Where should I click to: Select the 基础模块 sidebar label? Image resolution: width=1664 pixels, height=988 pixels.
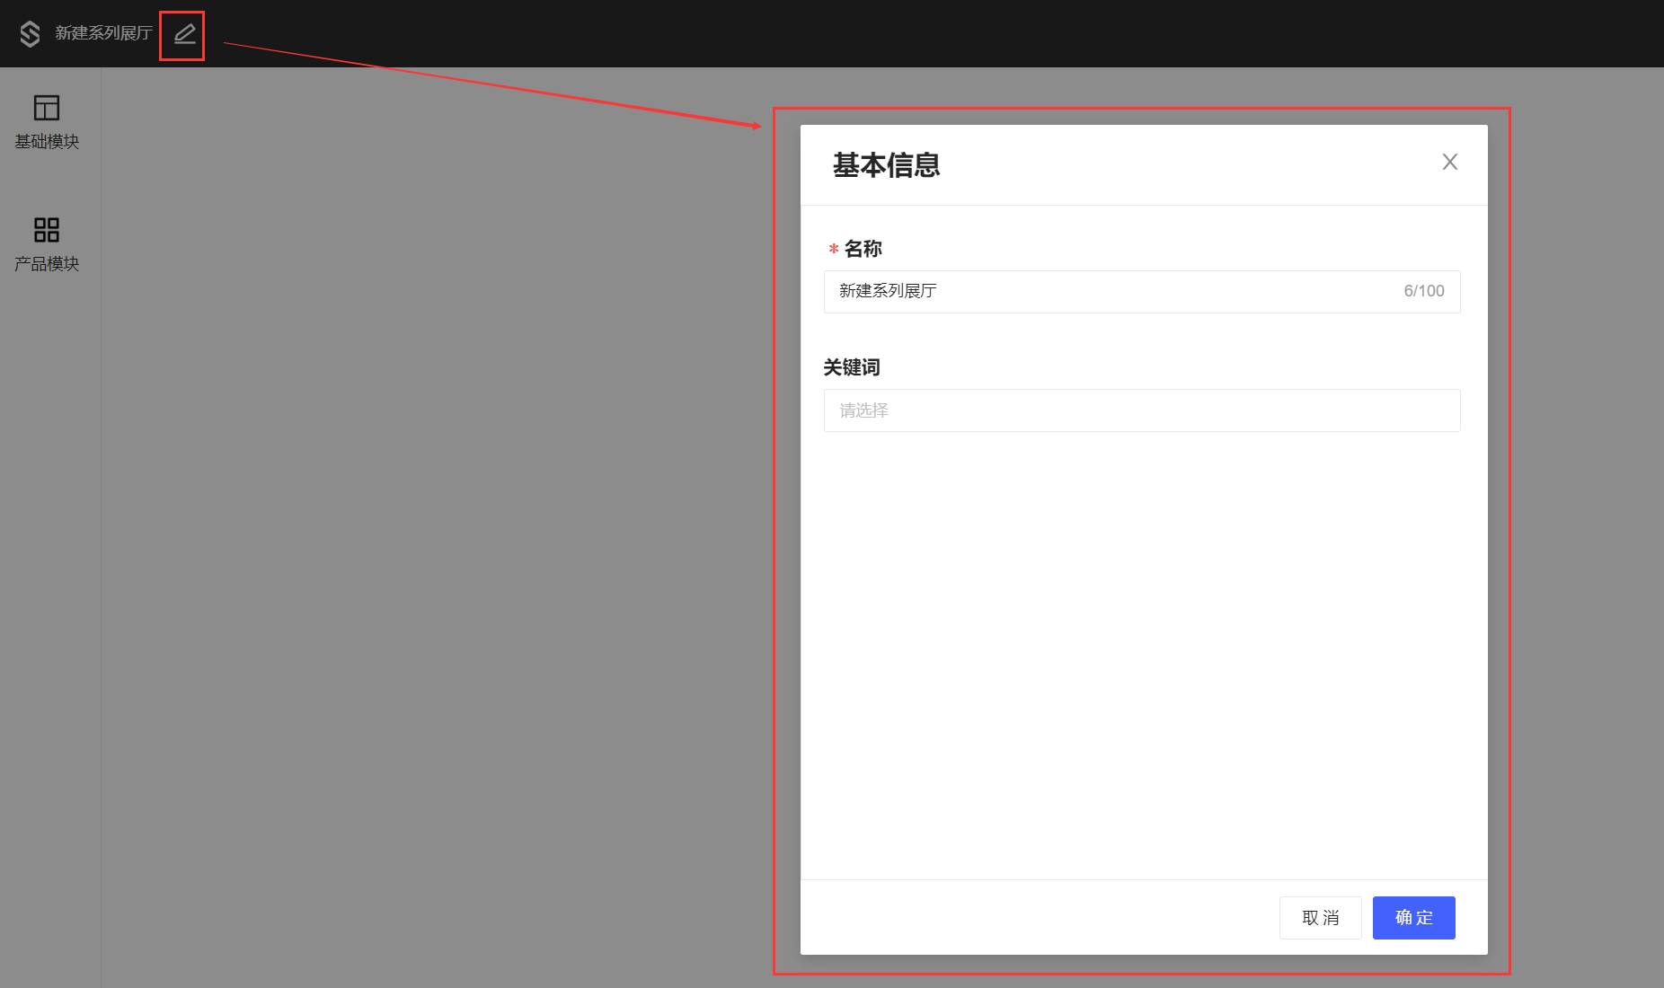[x=47, y=142]
